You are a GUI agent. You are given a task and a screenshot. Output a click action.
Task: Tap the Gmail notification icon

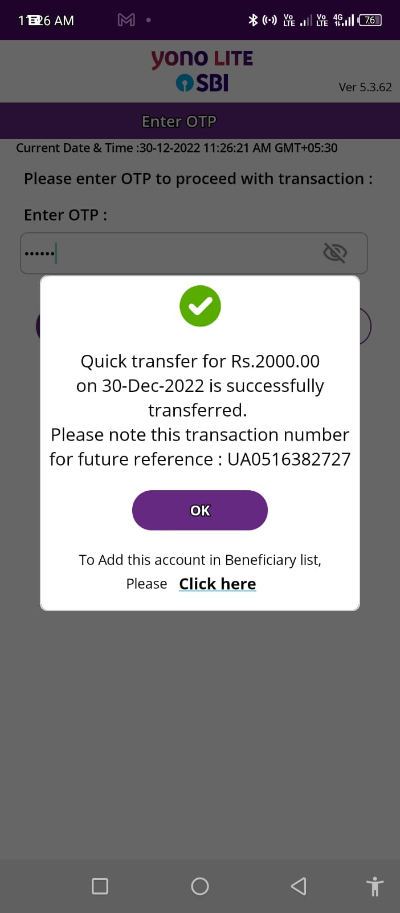click(x=126, y=20)
